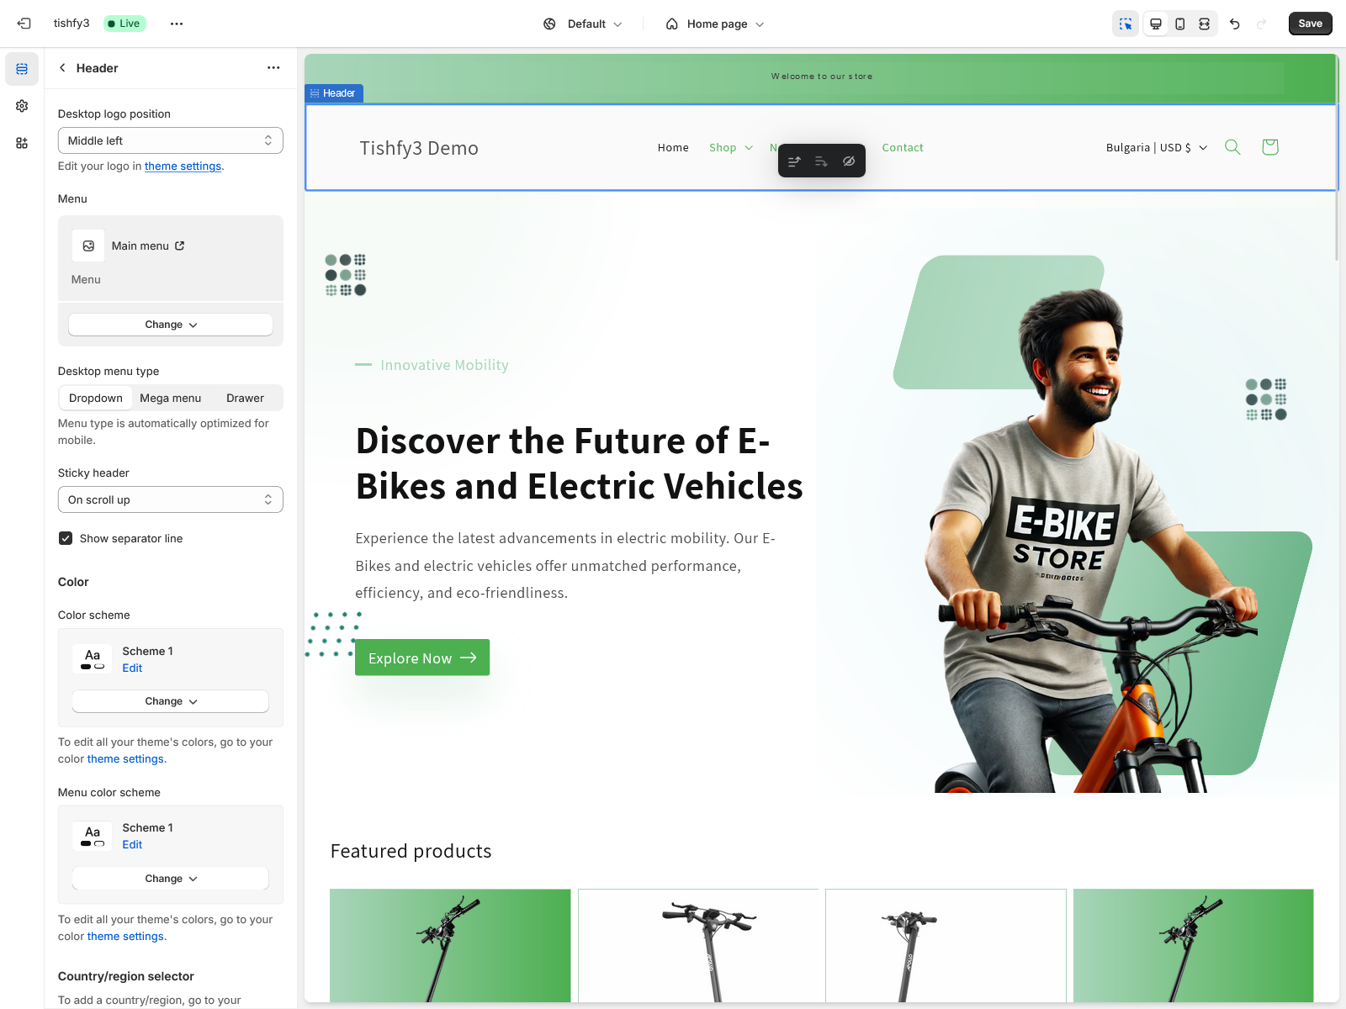Click the storefront search magnifier icon
This screenshot has width=1346, height=1009.
click(x=1232, y=147)
